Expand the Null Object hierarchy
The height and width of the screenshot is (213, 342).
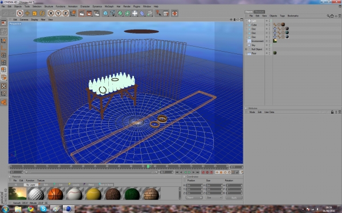[x=246, y=49]
